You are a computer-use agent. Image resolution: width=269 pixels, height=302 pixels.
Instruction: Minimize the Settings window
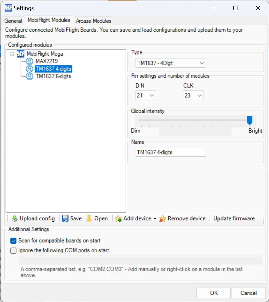coord(214,8)
